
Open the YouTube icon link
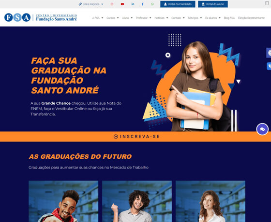point(122,4)
